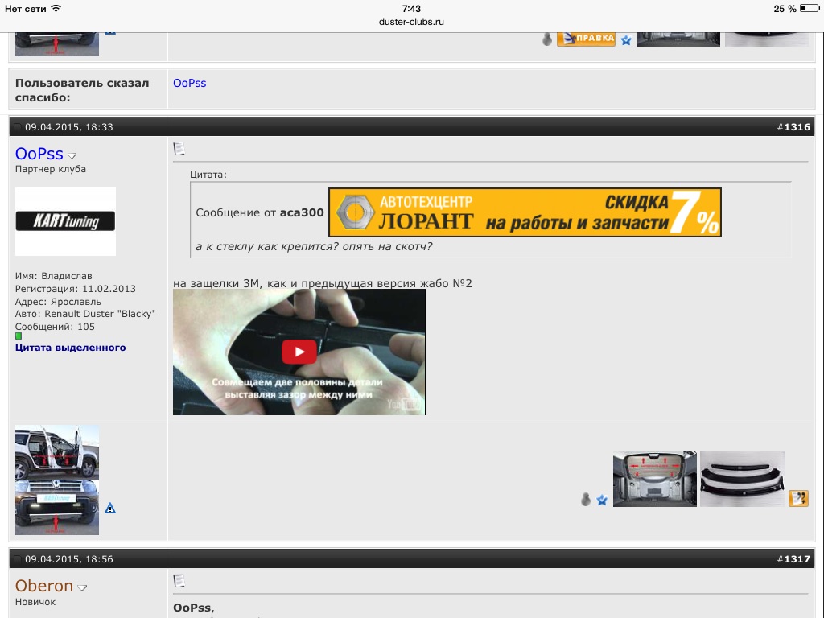Open the Лорант auto center discount banner
824x618 pixels.
click(x=525, y=212)
